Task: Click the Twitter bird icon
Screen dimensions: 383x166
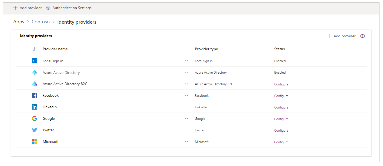Action: pyautogui.click(x=35, y=130)
